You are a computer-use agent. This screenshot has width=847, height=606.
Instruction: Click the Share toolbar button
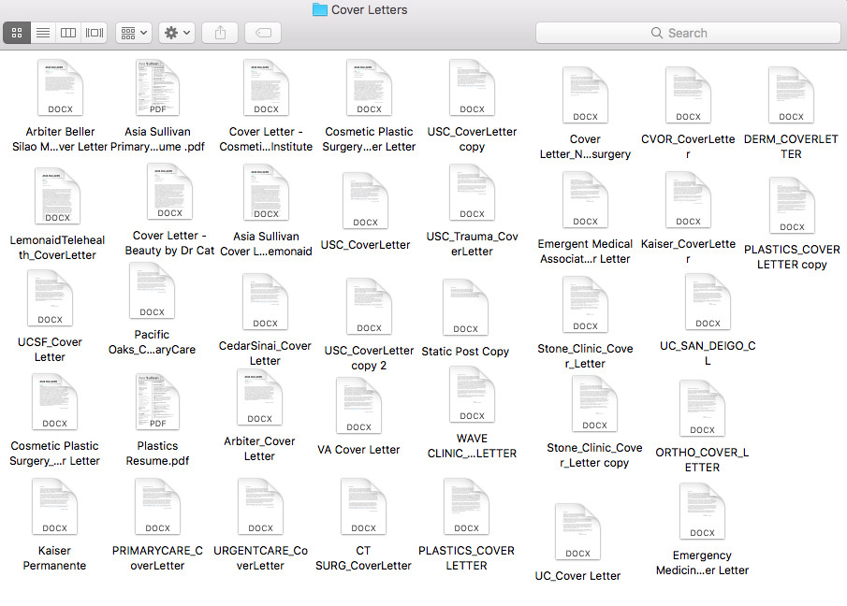point(220,33)
